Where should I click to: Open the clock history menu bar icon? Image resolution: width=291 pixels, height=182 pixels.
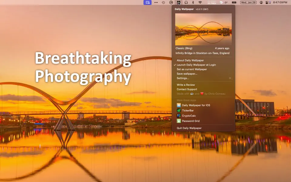point(163,2)
